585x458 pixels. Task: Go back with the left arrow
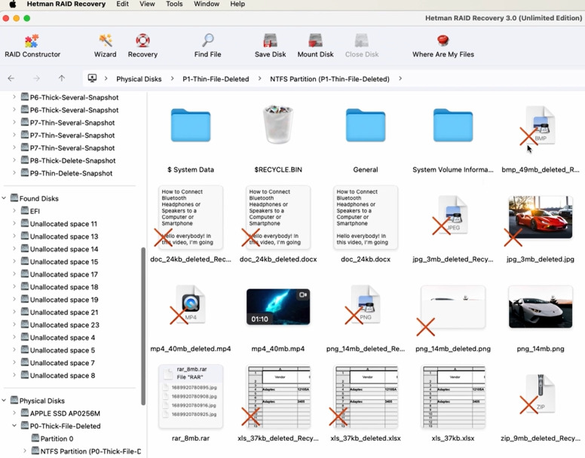(11, 78)
